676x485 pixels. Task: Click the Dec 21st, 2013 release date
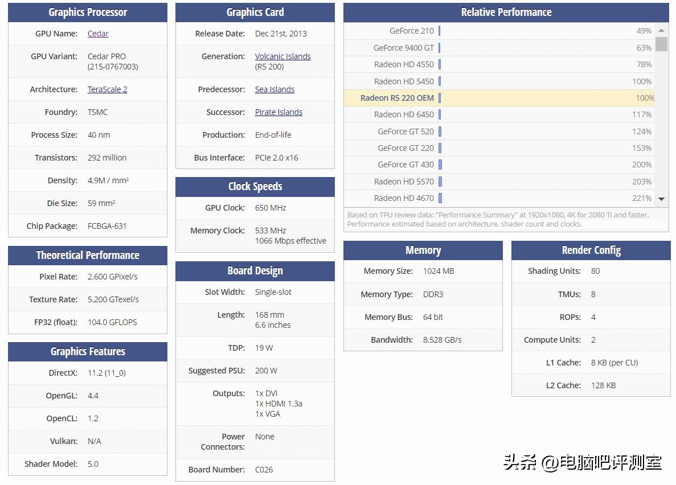(281, 34)
